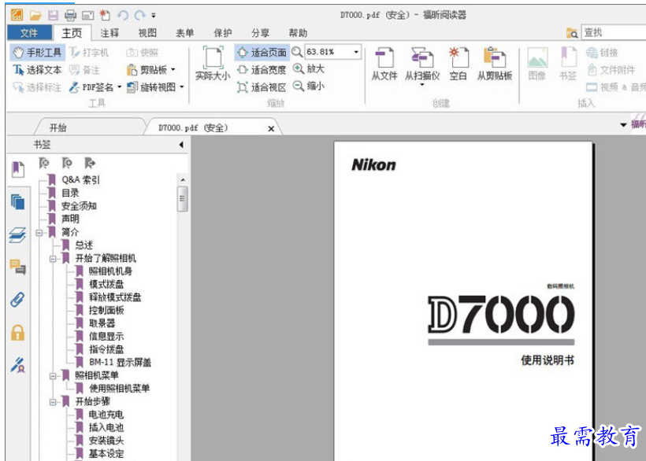Collapse the 开始步骤 bookmark node

click(53, 402)
